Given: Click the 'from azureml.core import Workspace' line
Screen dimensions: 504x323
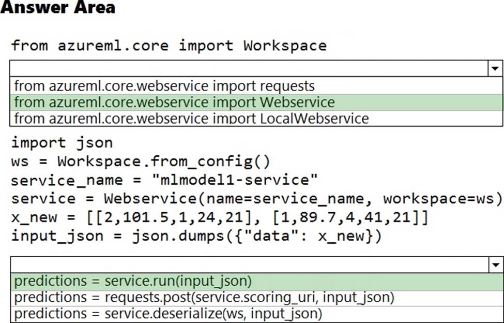Looking at the screenshot, I should 169,46.
